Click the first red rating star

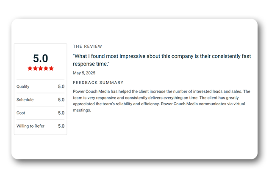pos(30,68)
